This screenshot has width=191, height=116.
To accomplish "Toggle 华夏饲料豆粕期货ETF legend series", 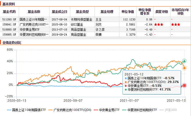I will [140, 110].
